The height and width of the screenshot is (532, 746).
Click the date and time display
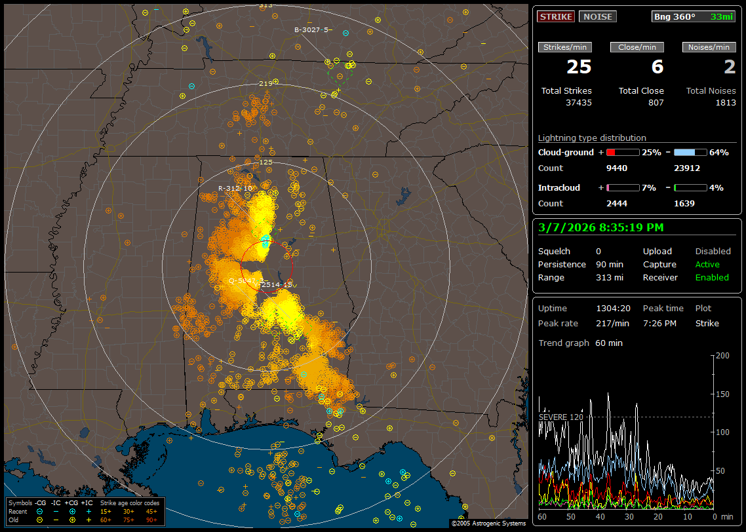600,227
